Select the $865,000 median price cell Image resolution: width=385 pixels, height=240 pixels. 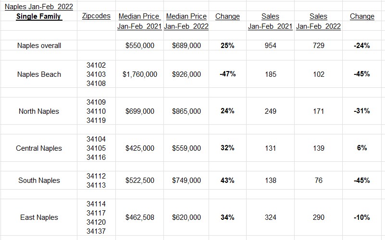(x=186, y=111)
